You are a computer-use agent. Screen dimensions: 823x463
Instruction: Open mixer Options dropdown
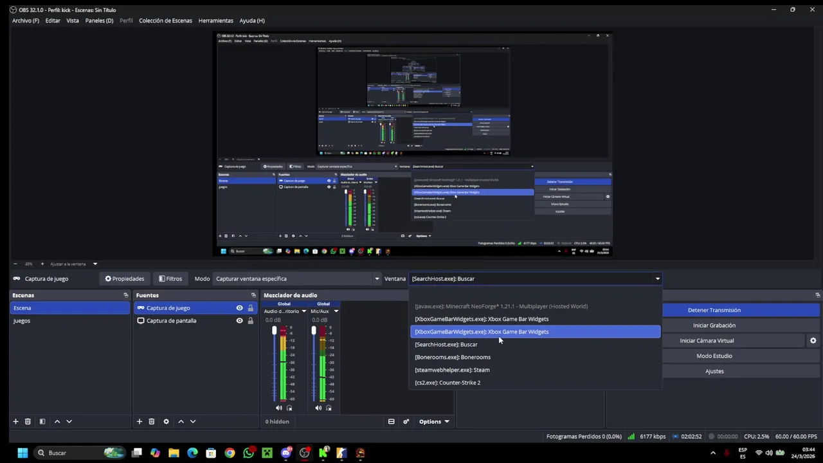coord(434,421)
